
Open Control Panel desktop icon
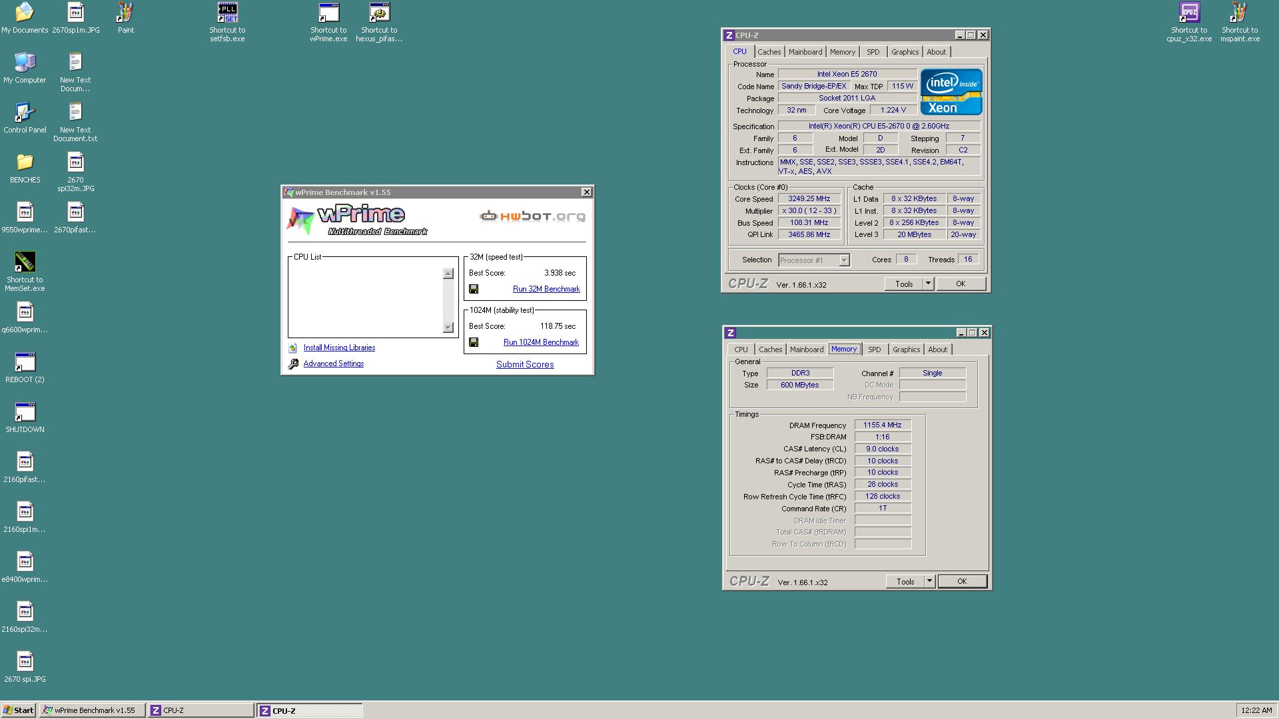[x=25, y=118]
